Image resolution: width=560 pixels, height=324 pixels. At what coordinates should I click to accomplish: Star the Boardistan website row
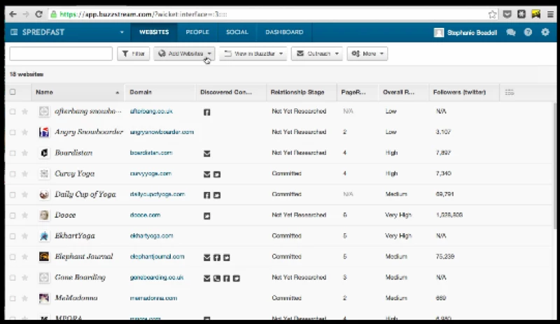[x=24, y=153]
